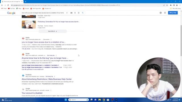The image size is (182, 102).
Task: Open Photoshop Generative Fill video thumbnail
Action: 29,24
